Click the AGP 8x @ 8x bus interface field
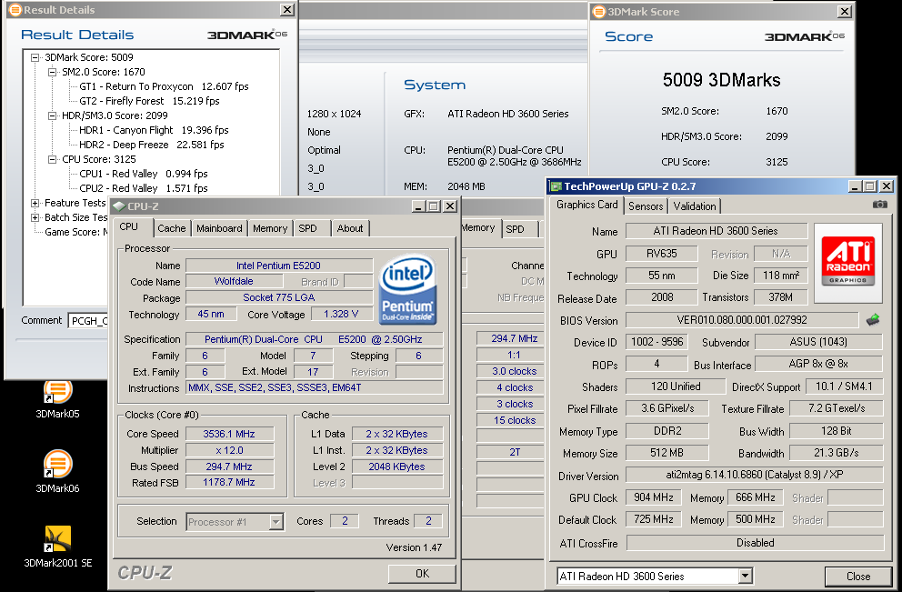Screen dimensions: 902x592 (x=818, y=364)
